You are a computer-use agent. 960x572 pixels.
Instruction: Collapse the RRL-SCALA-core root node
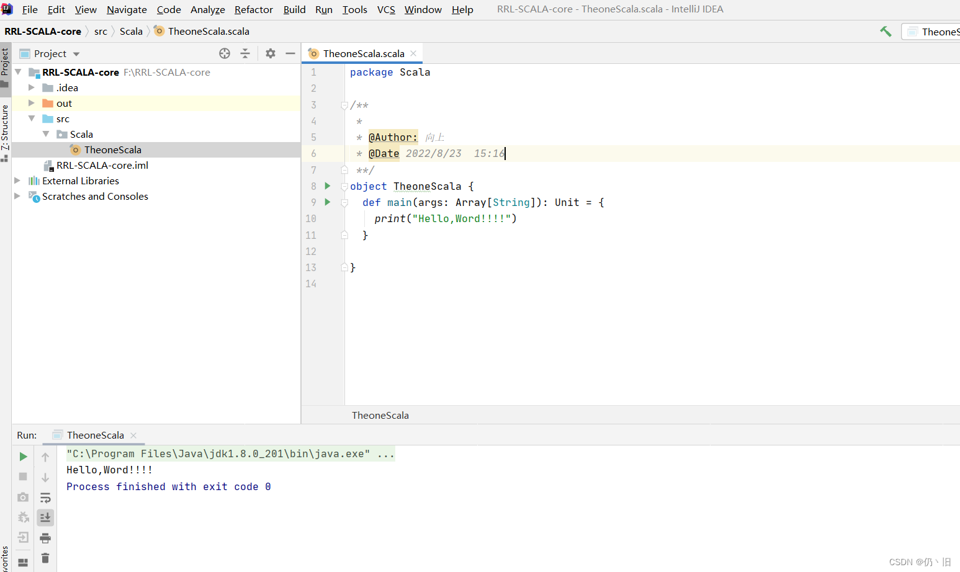tap(18, 72)
